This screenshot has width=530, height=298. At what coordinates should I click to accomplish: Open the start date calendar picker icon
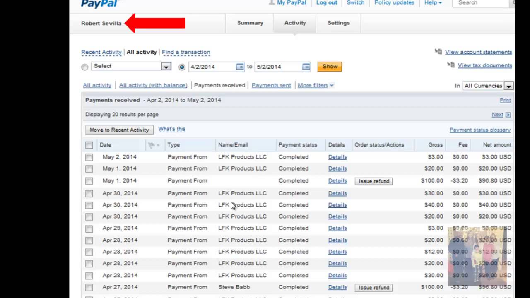click(x=240, y=67)
